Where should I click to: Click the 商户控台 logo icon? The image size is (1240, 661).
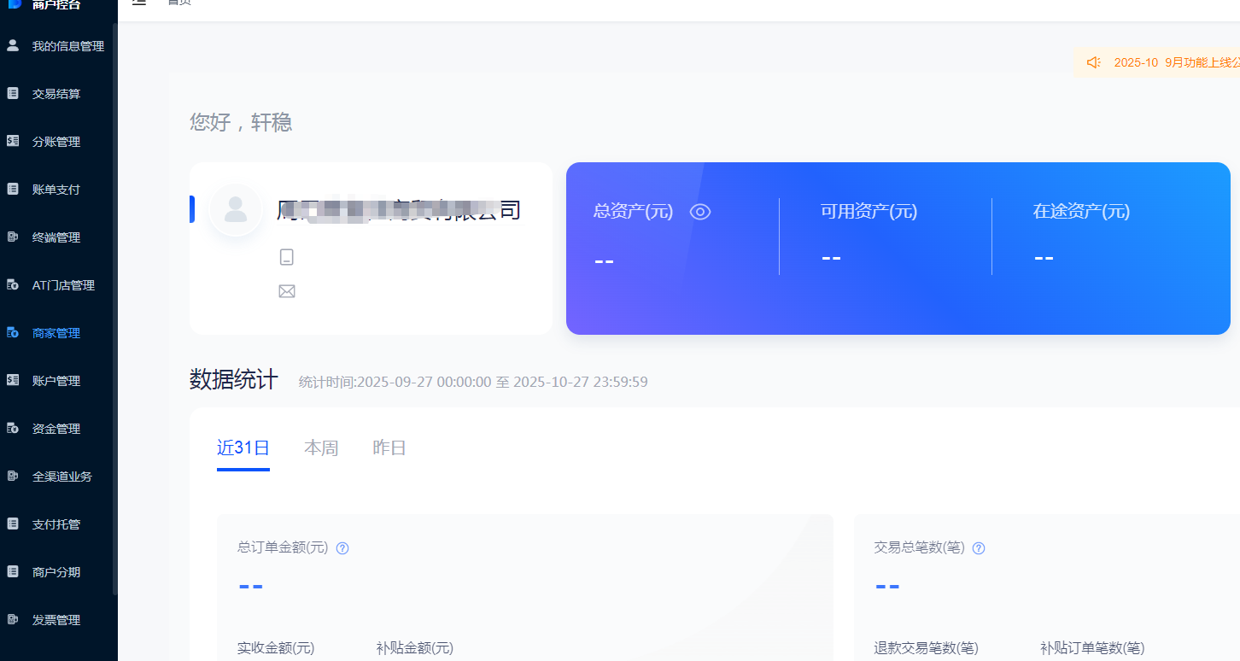click(x=14, y=4)
